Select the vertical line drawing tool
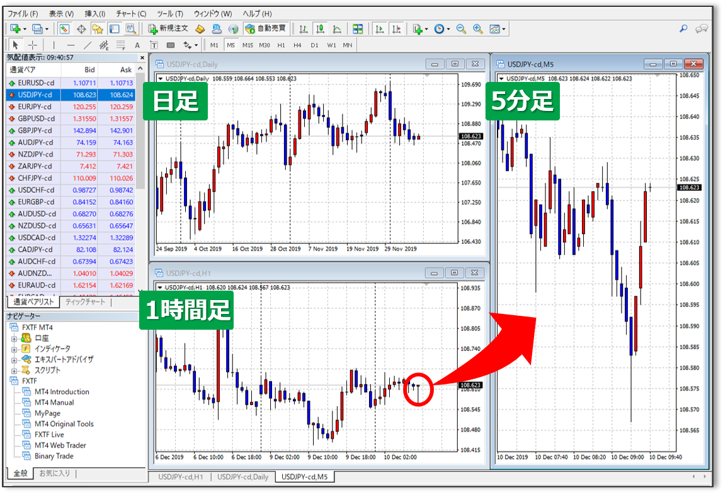The image size is (723, 493). click(x=54, y=45)
